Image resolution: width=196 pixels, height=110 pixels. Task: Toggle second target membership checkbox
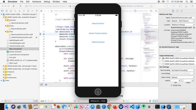coord(160,61)
